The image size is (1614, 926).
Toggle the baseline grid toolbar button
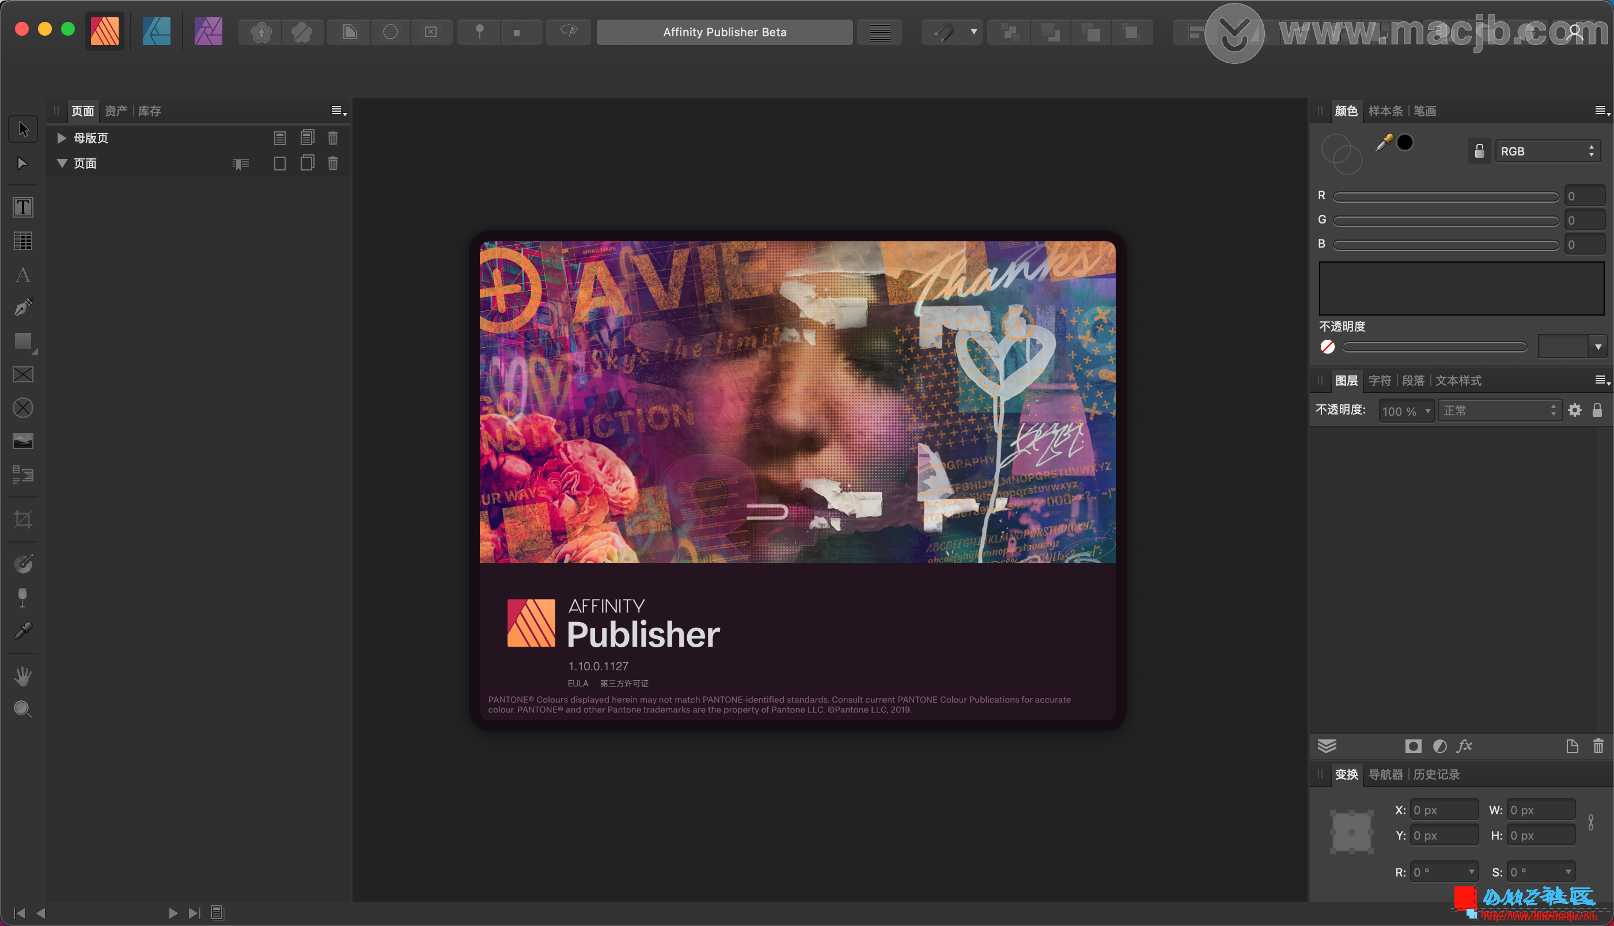[880, 32]
